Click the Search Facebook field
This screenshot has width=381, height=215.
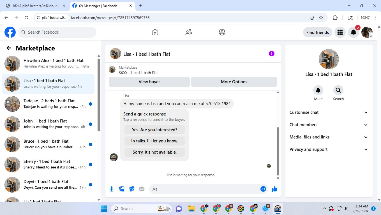pos(57,32)
